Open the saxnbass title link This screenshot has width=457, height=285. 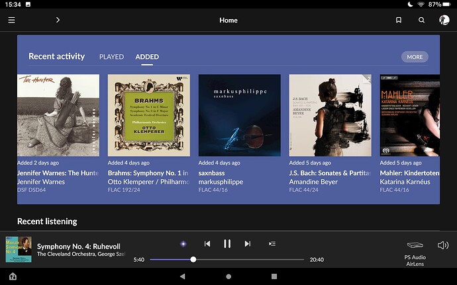click(211, 173)
